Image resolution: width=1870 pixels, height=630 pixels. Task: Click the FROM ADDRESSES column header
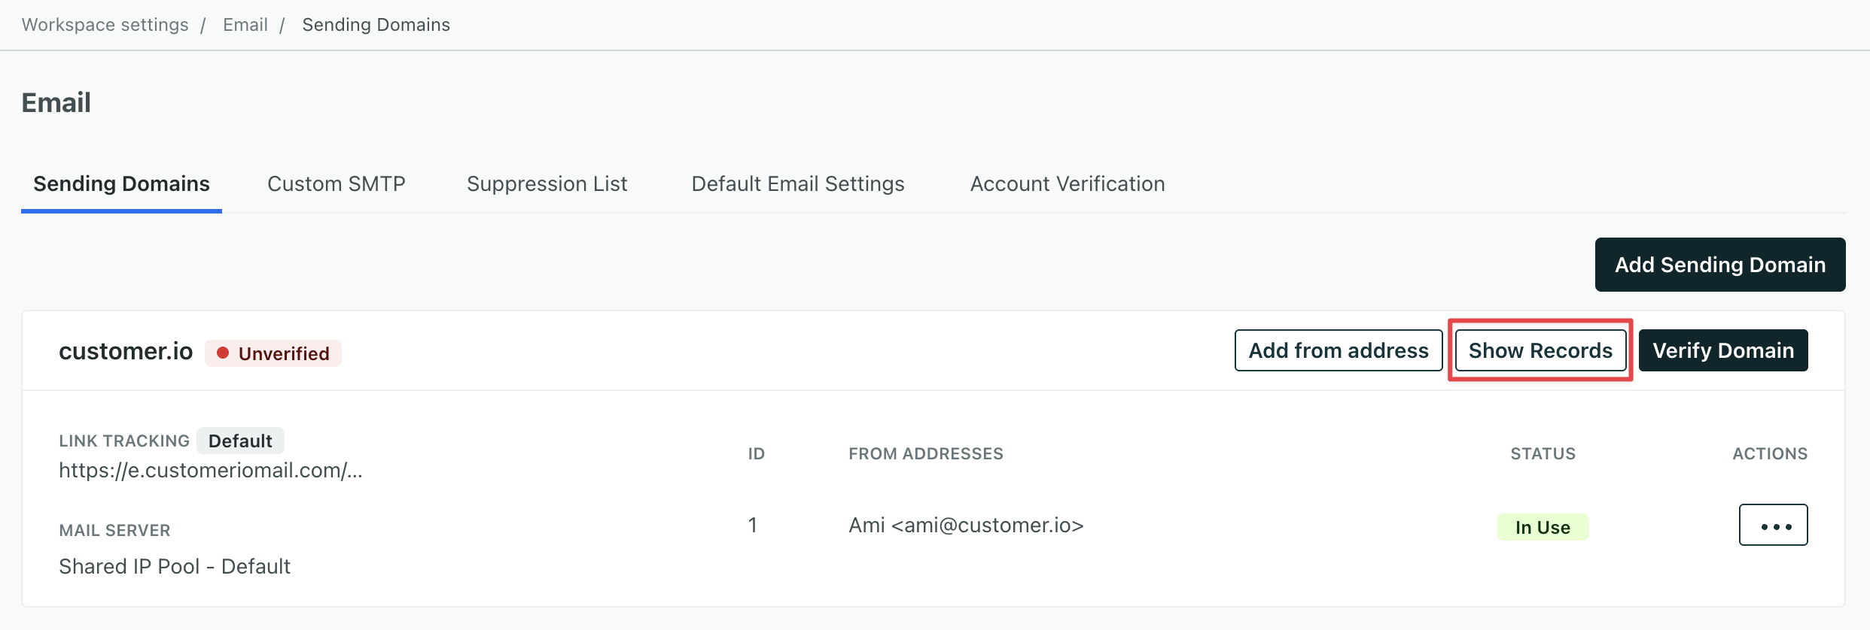(x=926, y=453)
